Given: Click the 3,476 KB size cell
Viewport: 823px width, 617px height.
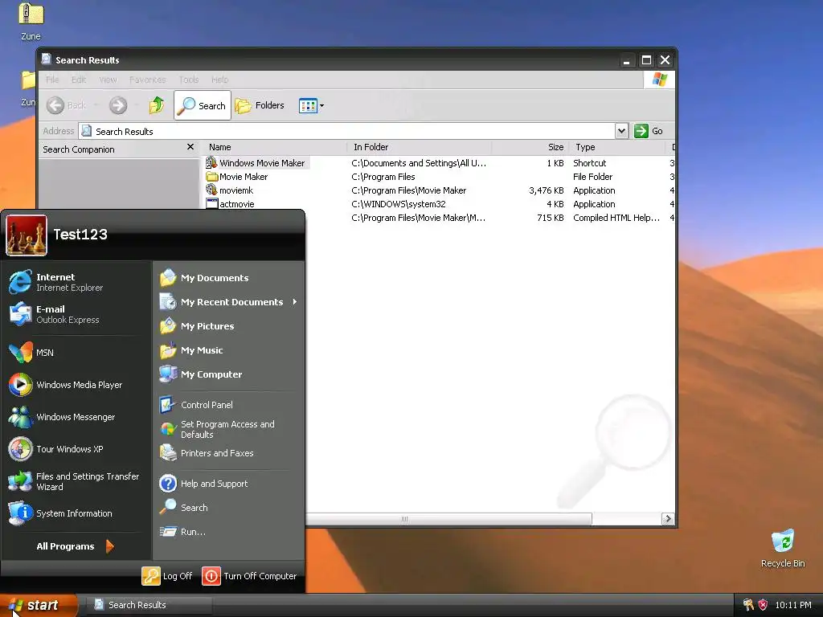Looking at the screenshot, I should (547, 190).
